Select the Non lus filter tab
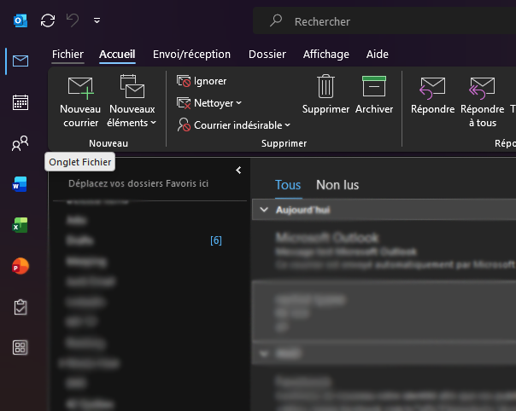Screen dimensions: 516x411 point(337,185)
